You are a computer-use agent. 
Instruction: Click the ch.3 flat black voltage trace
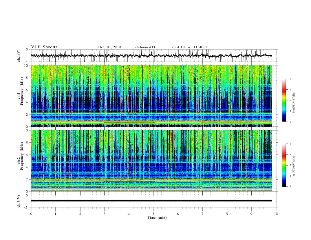coord(151,201)
